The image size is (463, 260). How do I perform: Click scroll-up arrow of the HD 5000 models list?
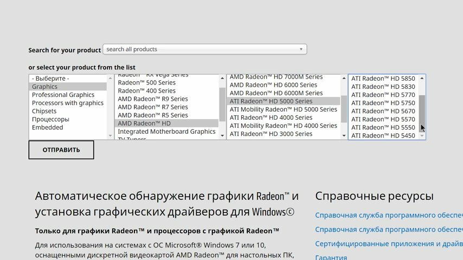point(422,78)
